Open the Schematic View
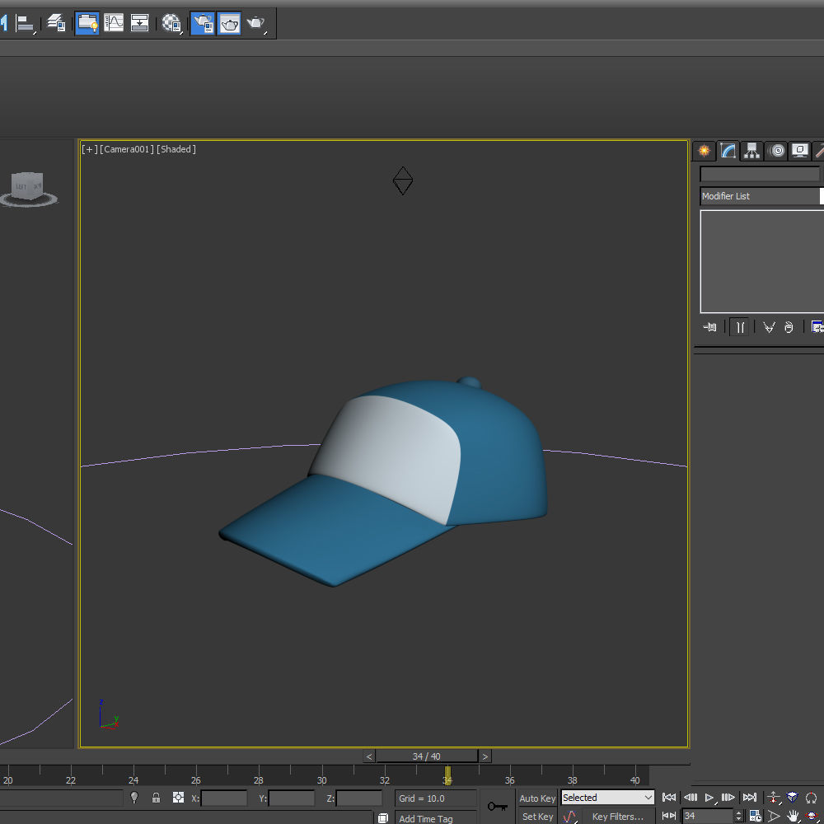 point(140,23)
